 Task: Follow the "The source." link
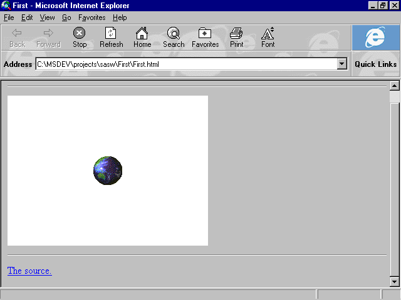click(29, 271)
